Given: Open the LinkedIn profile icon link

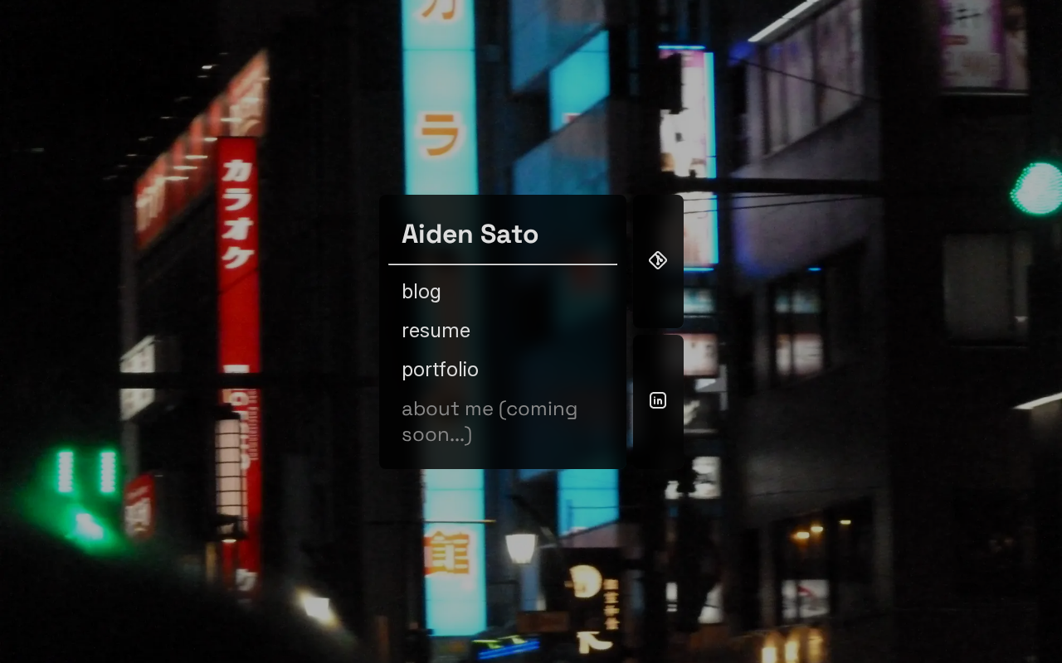Looking at the screenshot, I should click(658, 400).
